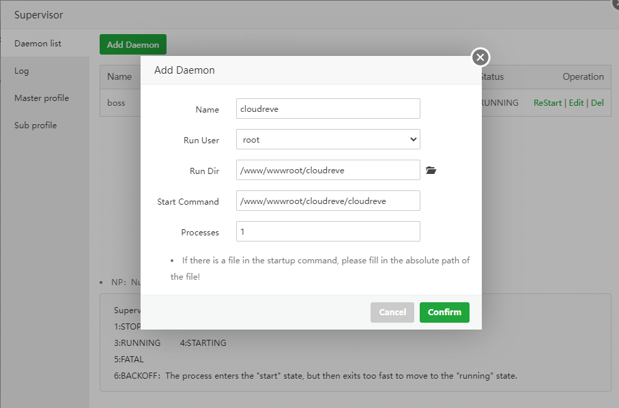
Task: Focus the Name input field
Action: tap(328, 108)
